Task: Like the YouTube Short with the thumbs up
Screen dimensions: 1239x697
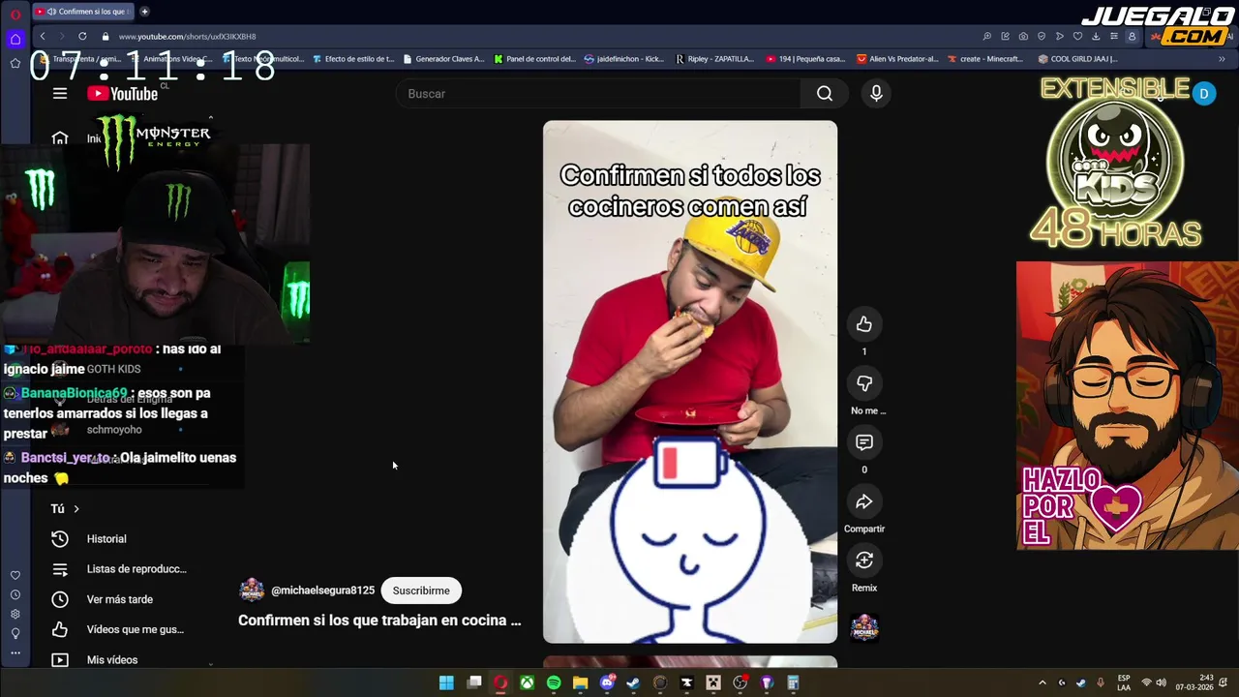Action: click(x=864, y=324)
